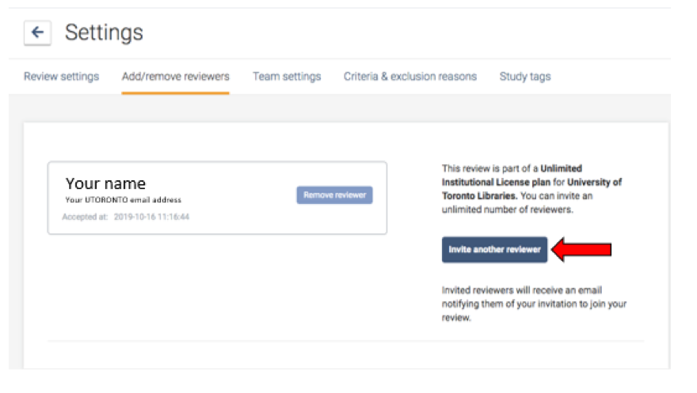Click the back arrow button
This screenshot has width=697, height=393.
[37, 33]
